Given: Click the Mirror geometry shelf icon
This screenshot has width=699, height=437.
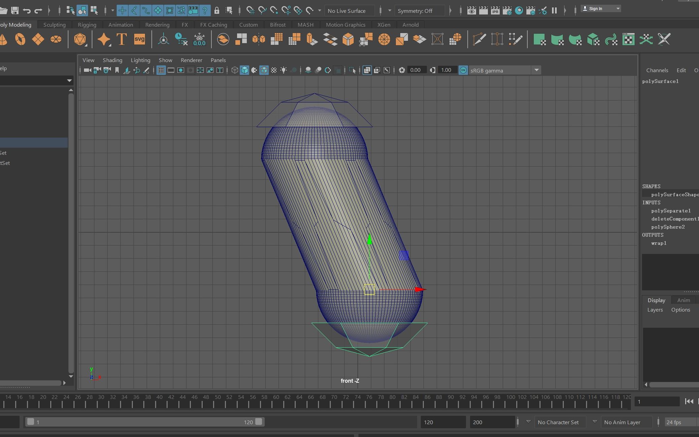Looking at the screenshot, I should (x=259, y=39).
